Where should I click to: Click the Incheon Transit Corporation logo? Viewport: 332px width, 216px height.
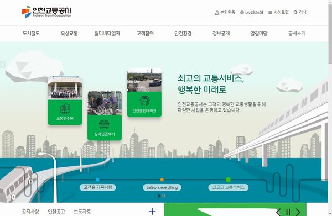pos(46,12)
